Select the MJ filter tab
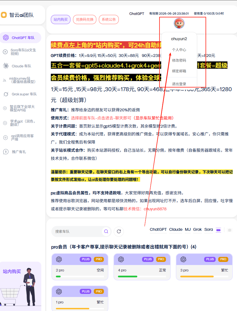This screenshot has width=237, height=311. coord(188,229)
